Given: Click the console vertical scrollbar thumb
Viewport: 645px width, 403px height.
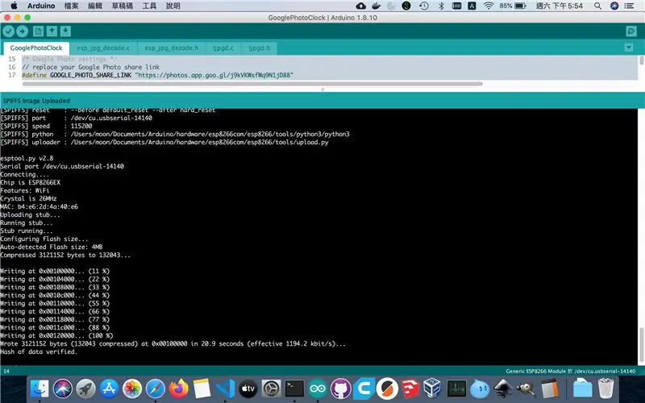Looking at the screenshot, I should pyautogui.click(x=641, y=346).
